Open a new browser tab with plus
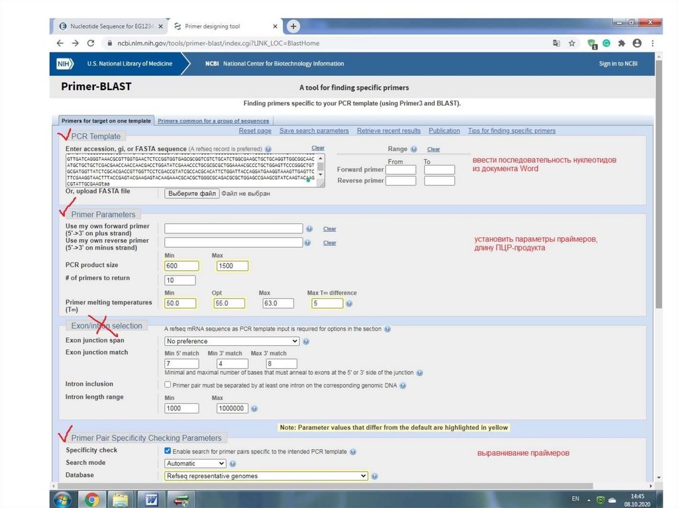 [293, 26]
